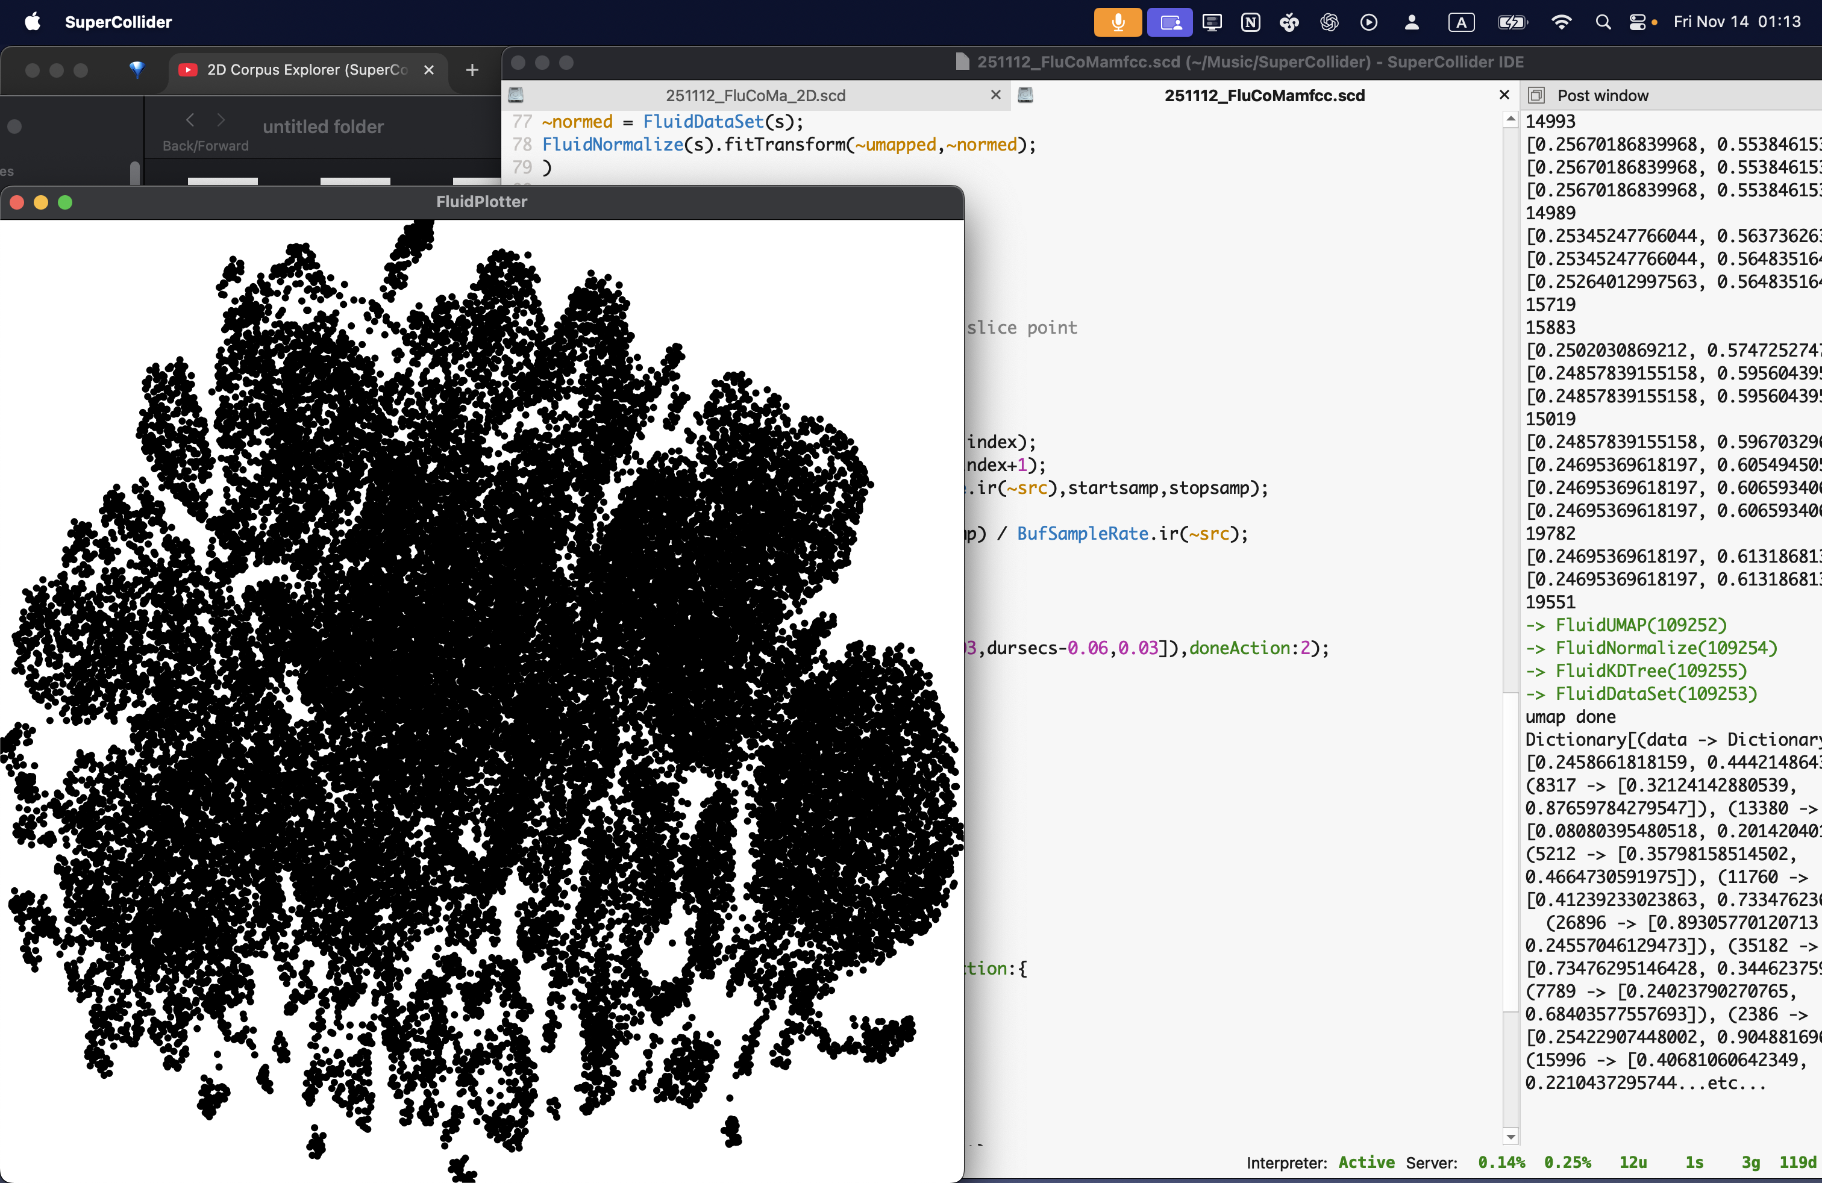Select the 251112_FluCoMamfcc.scd document icon
Image resolution: width=1822 pixels, height=1183 pixels.
[x=1027, y=96]
